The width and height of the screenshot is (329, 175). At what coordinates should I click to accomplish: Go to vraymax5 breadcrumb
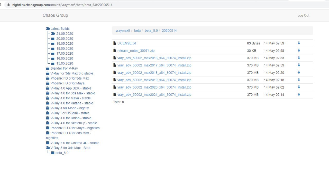[123, 31]
